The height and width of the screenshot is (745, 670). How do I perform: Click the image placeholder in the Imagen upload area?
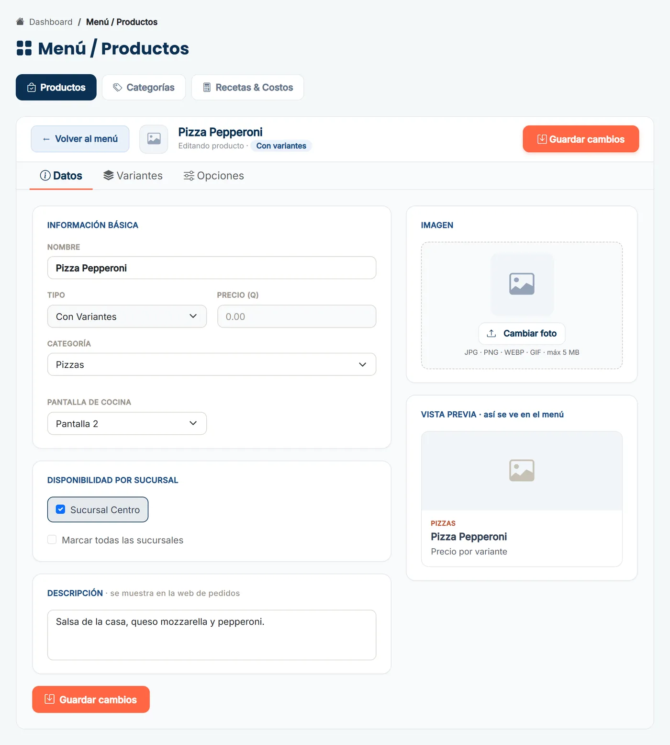coord(522,284)
